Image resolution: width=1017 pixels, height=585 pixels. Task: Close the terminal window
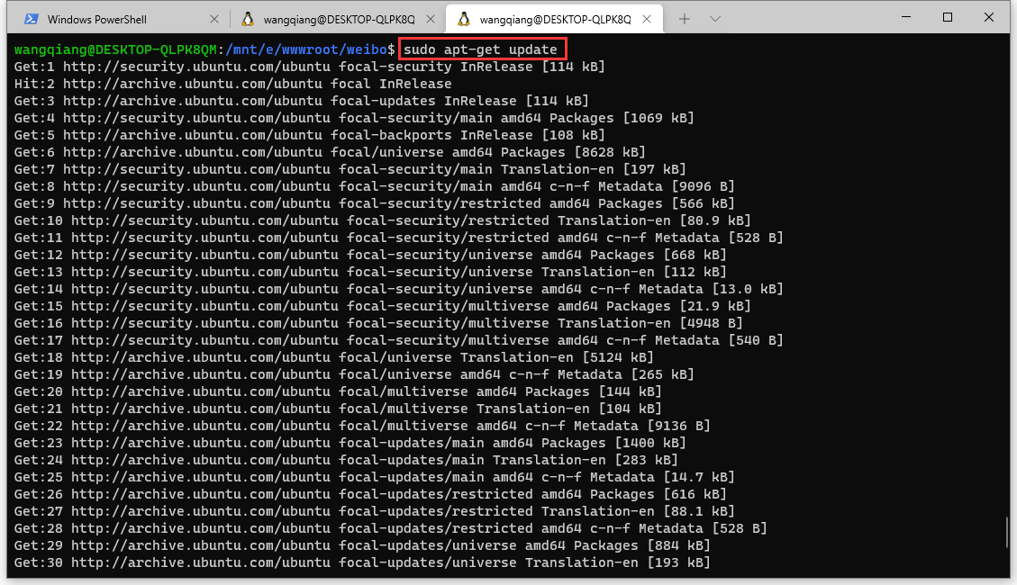988,17
